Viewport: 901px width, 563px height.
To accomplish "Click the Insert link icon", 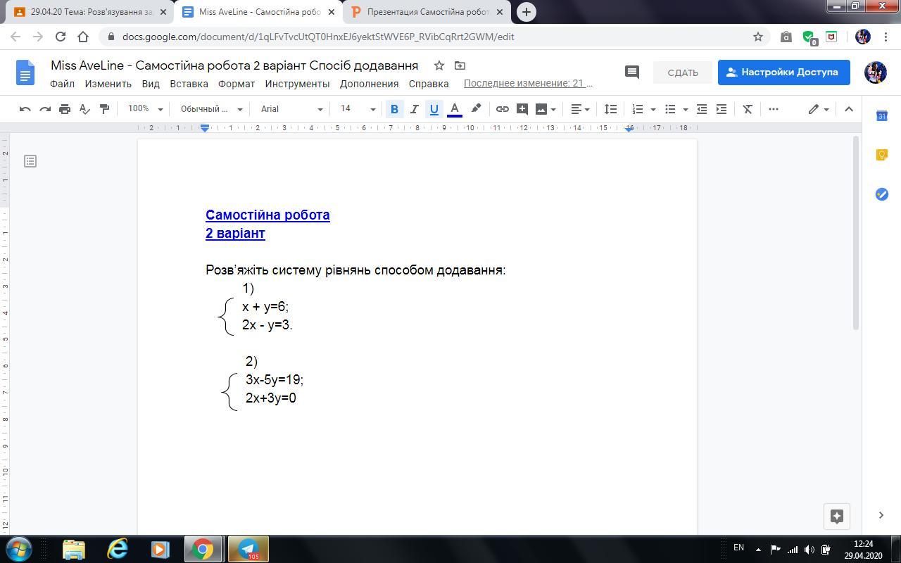I will (502, 109).
